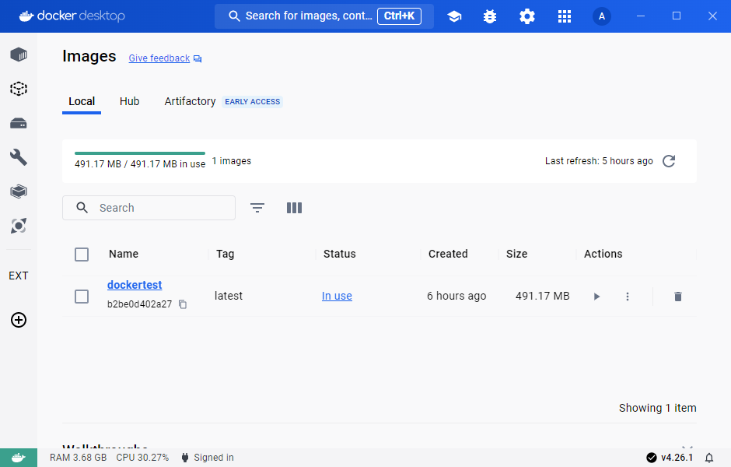Viewport: 731px width, 467px height.
Task: Open the apps grid icon in header
Action: pos(565,16)
